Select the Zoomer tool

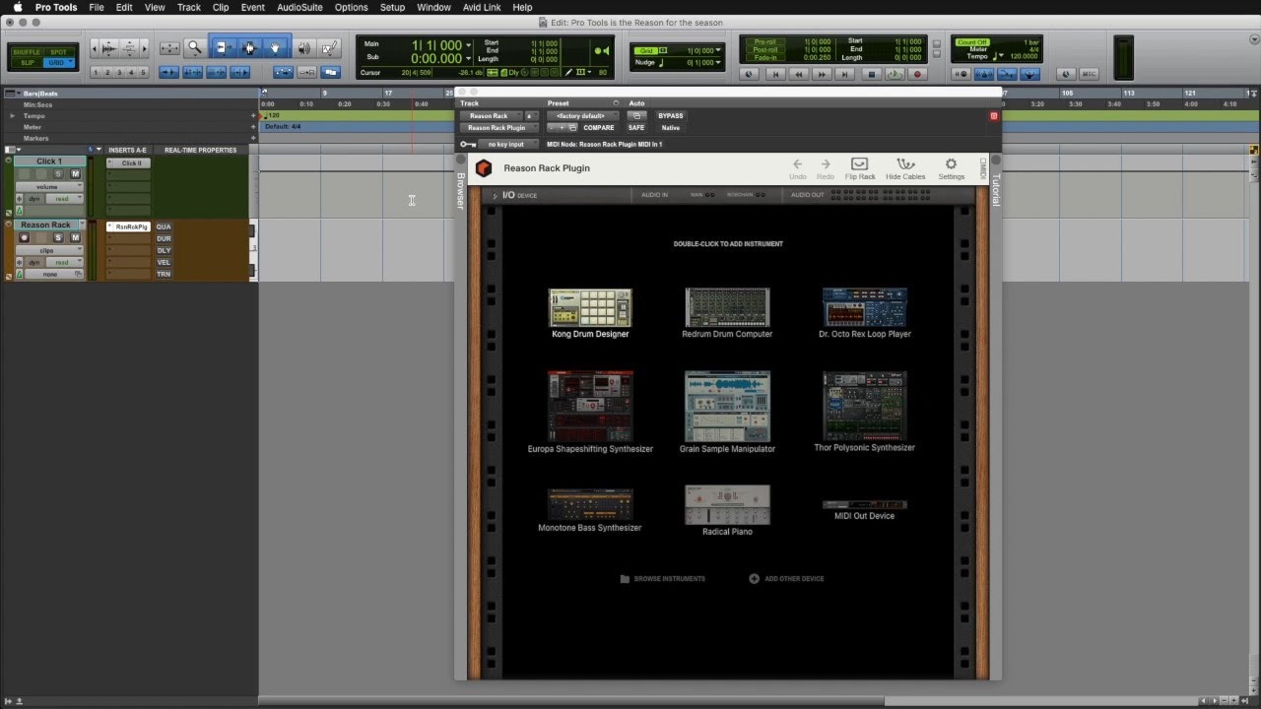coord(194,47)
